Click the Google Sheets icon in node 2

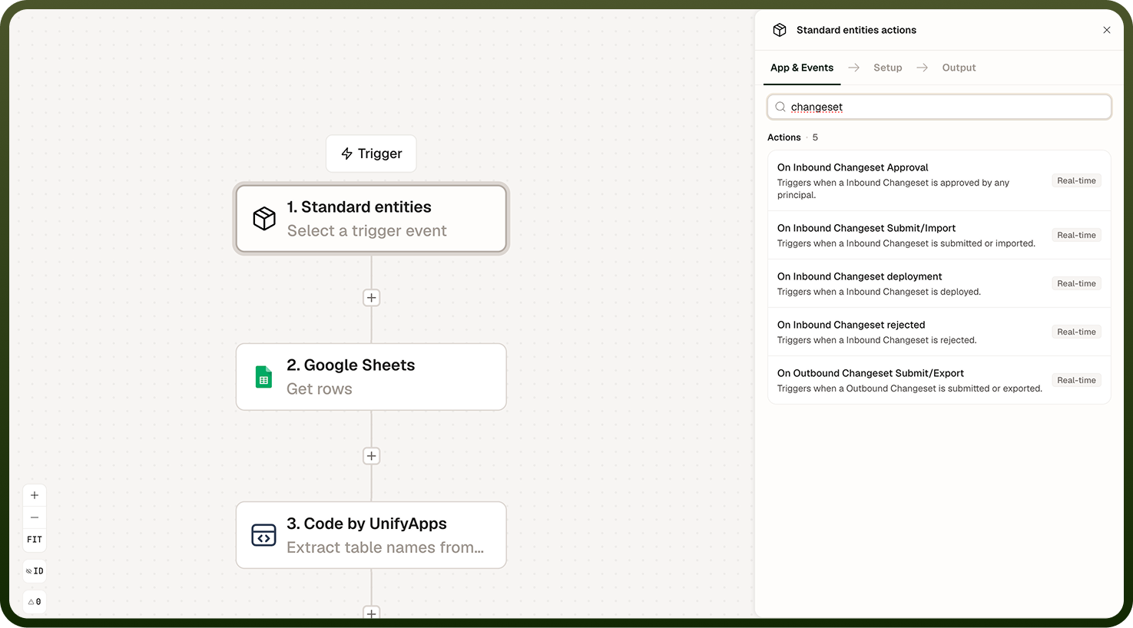(263, 377)
